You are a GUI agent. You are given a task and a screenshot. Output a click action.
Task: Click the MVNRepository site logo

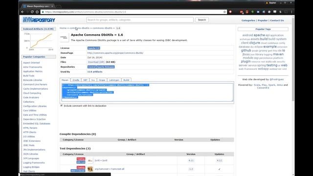click(x=39, y=20)
